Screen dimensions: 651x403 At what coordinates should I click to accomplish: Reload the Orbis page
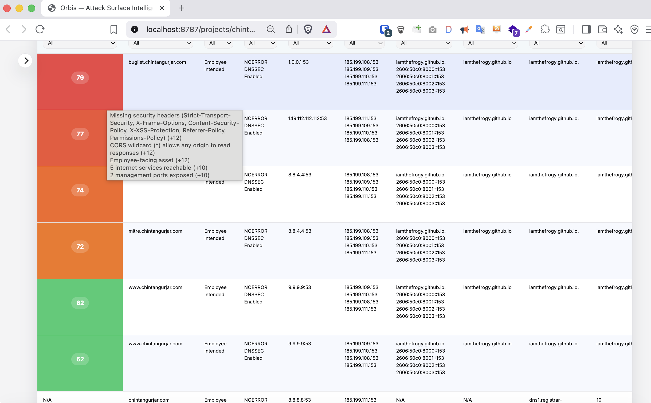(x=40, y=29)
